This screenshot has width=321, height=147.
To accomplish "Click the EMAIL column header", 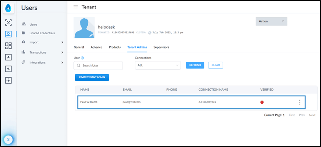I will (127, 90).
